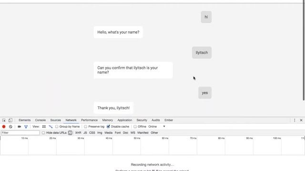This screenshot has width=305, height=171.
Task: Filter requests by Img
Action: [100, 133]
